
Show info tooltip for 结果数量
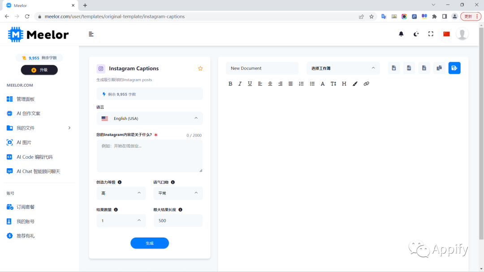116,209
